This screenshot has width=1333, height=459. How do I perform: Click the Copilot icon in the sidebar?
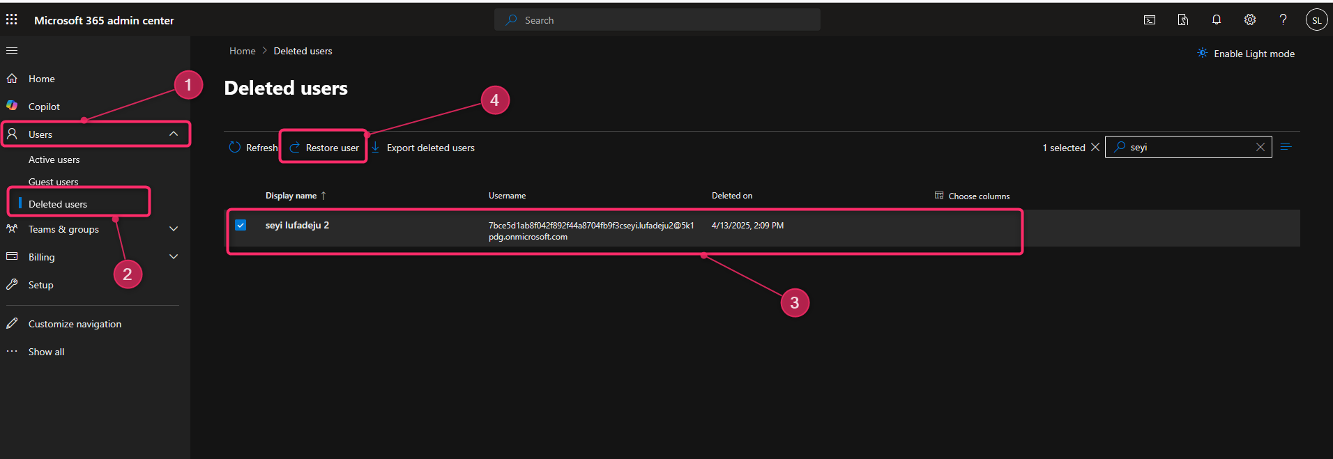pyautogui.click(x=12, y=106)
